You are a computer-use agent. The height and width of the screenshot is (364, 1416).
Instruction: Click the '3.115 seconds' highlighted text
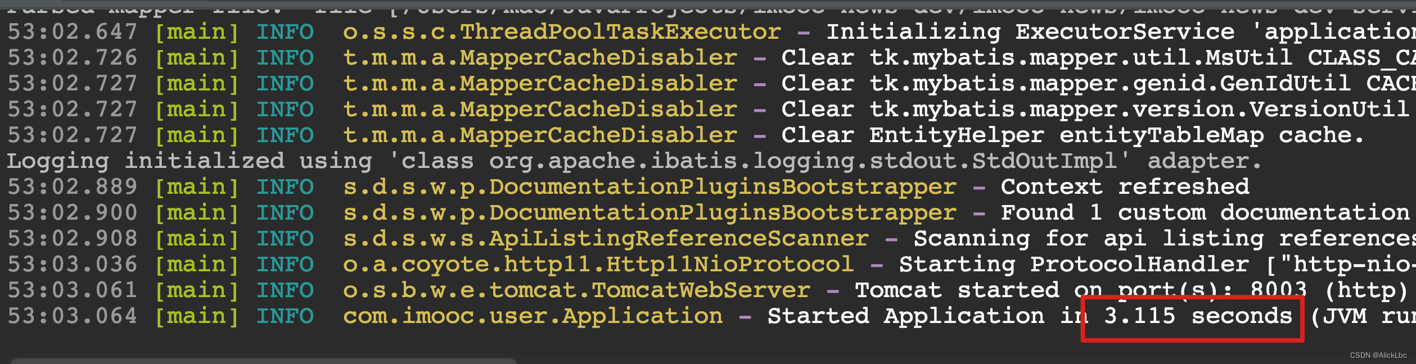[1198, 316]
